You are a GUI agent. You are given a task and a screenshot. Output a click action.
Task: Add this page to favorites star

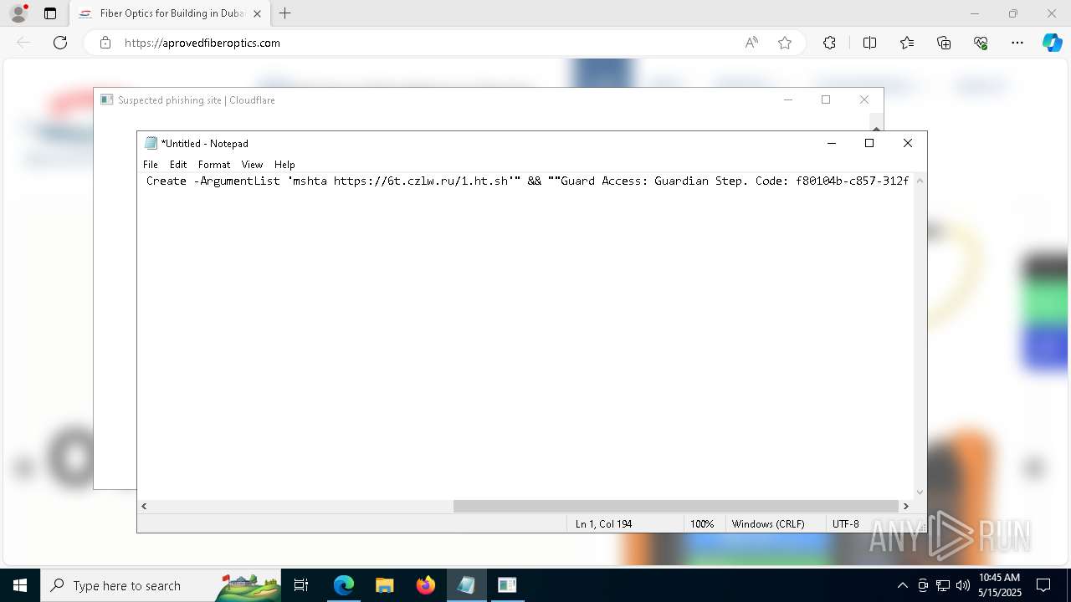pos(785,43)
